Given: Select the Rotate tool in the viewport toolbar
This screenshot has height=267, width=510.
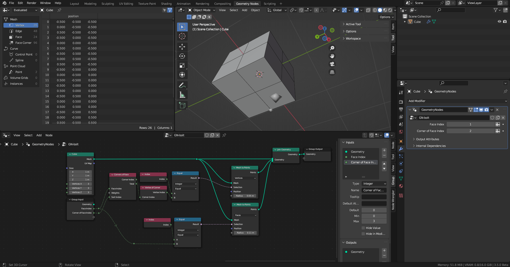Looking at the screenshot, I should 182,56.
